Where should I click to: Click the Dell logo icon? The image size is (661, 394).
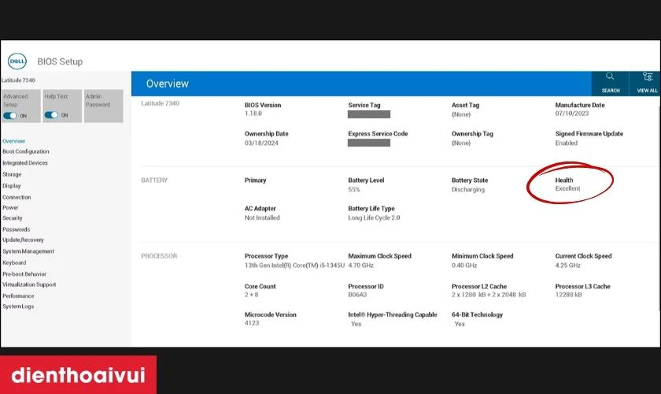point(17,61)
